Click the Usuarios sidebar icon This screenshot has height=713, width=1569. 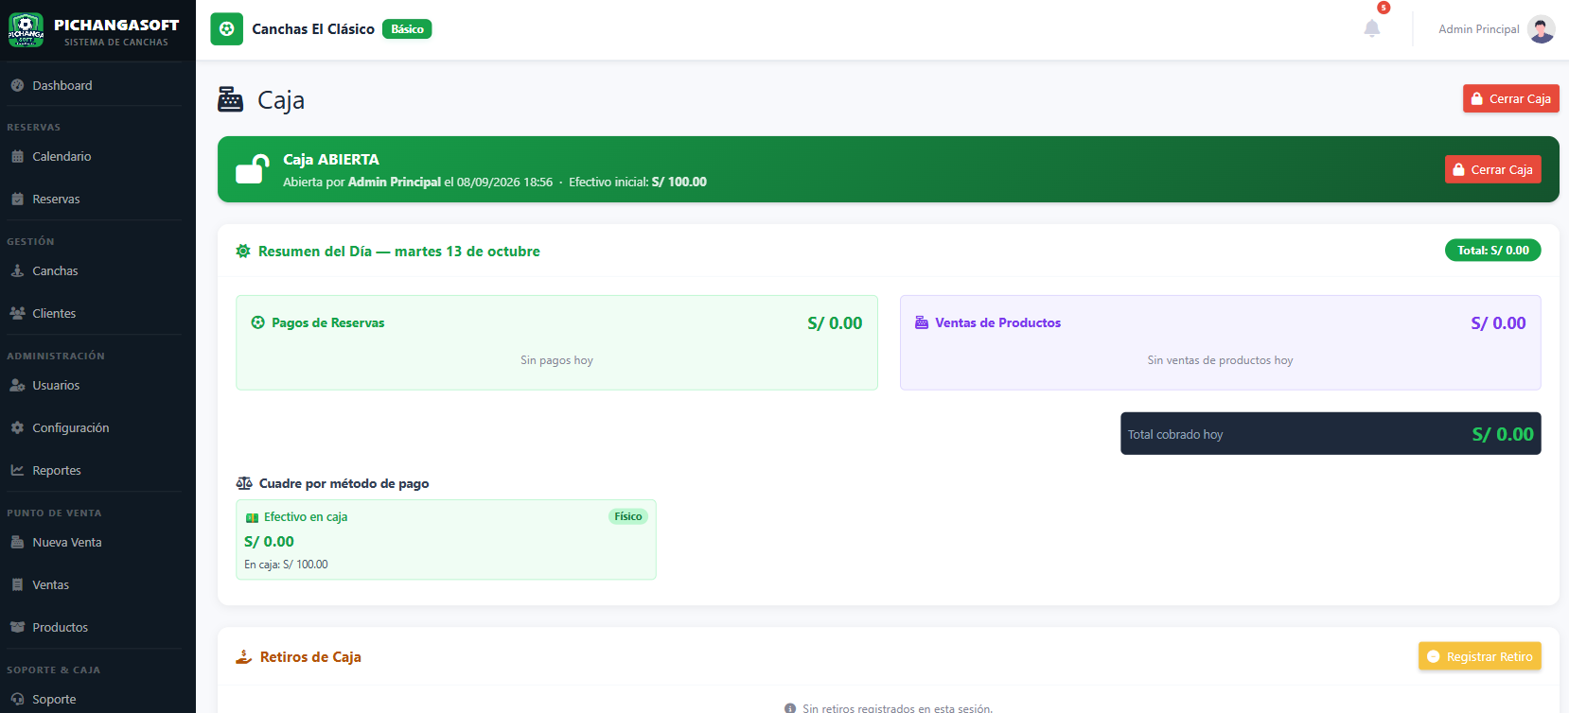coord(17,385)
